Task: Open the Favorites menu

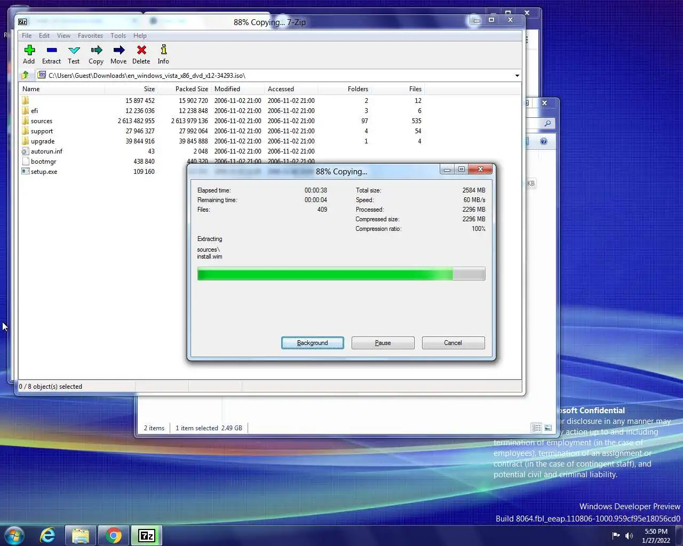Action: 90,36
